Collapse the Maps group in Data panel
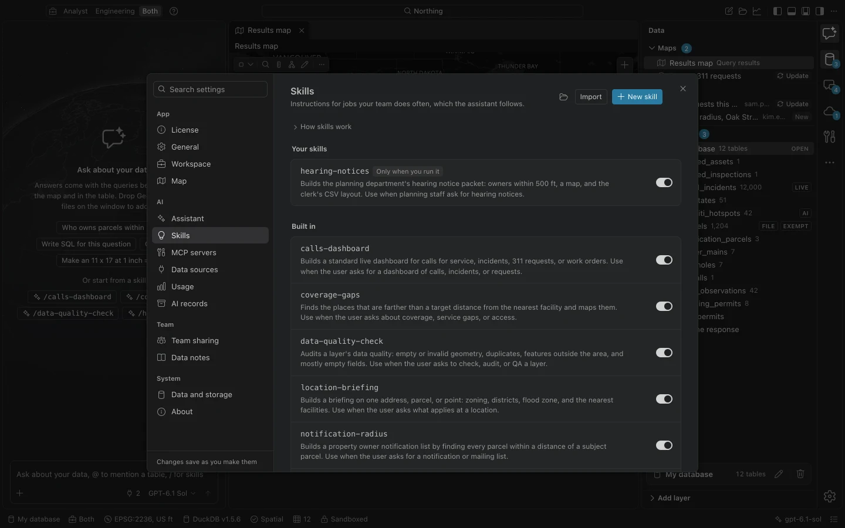 click(x=652, y=48)
